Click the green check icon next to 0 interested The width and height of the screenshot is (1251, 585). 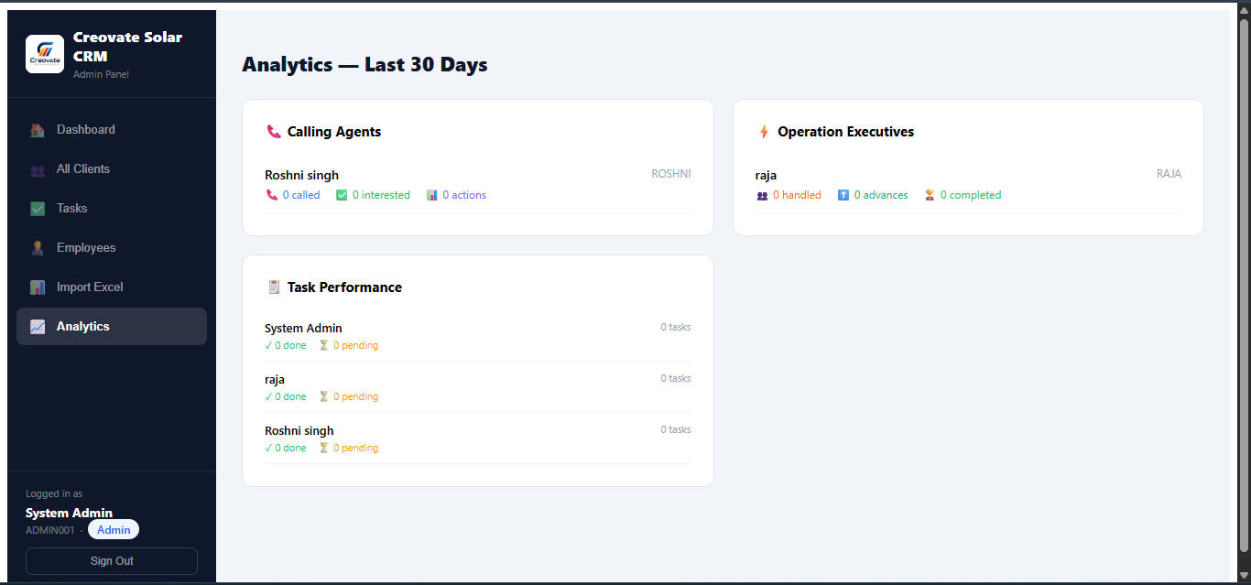342,195
